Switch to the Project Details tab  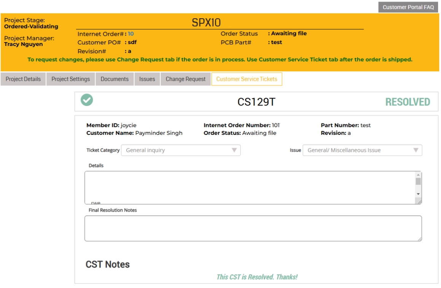point(23,79)
